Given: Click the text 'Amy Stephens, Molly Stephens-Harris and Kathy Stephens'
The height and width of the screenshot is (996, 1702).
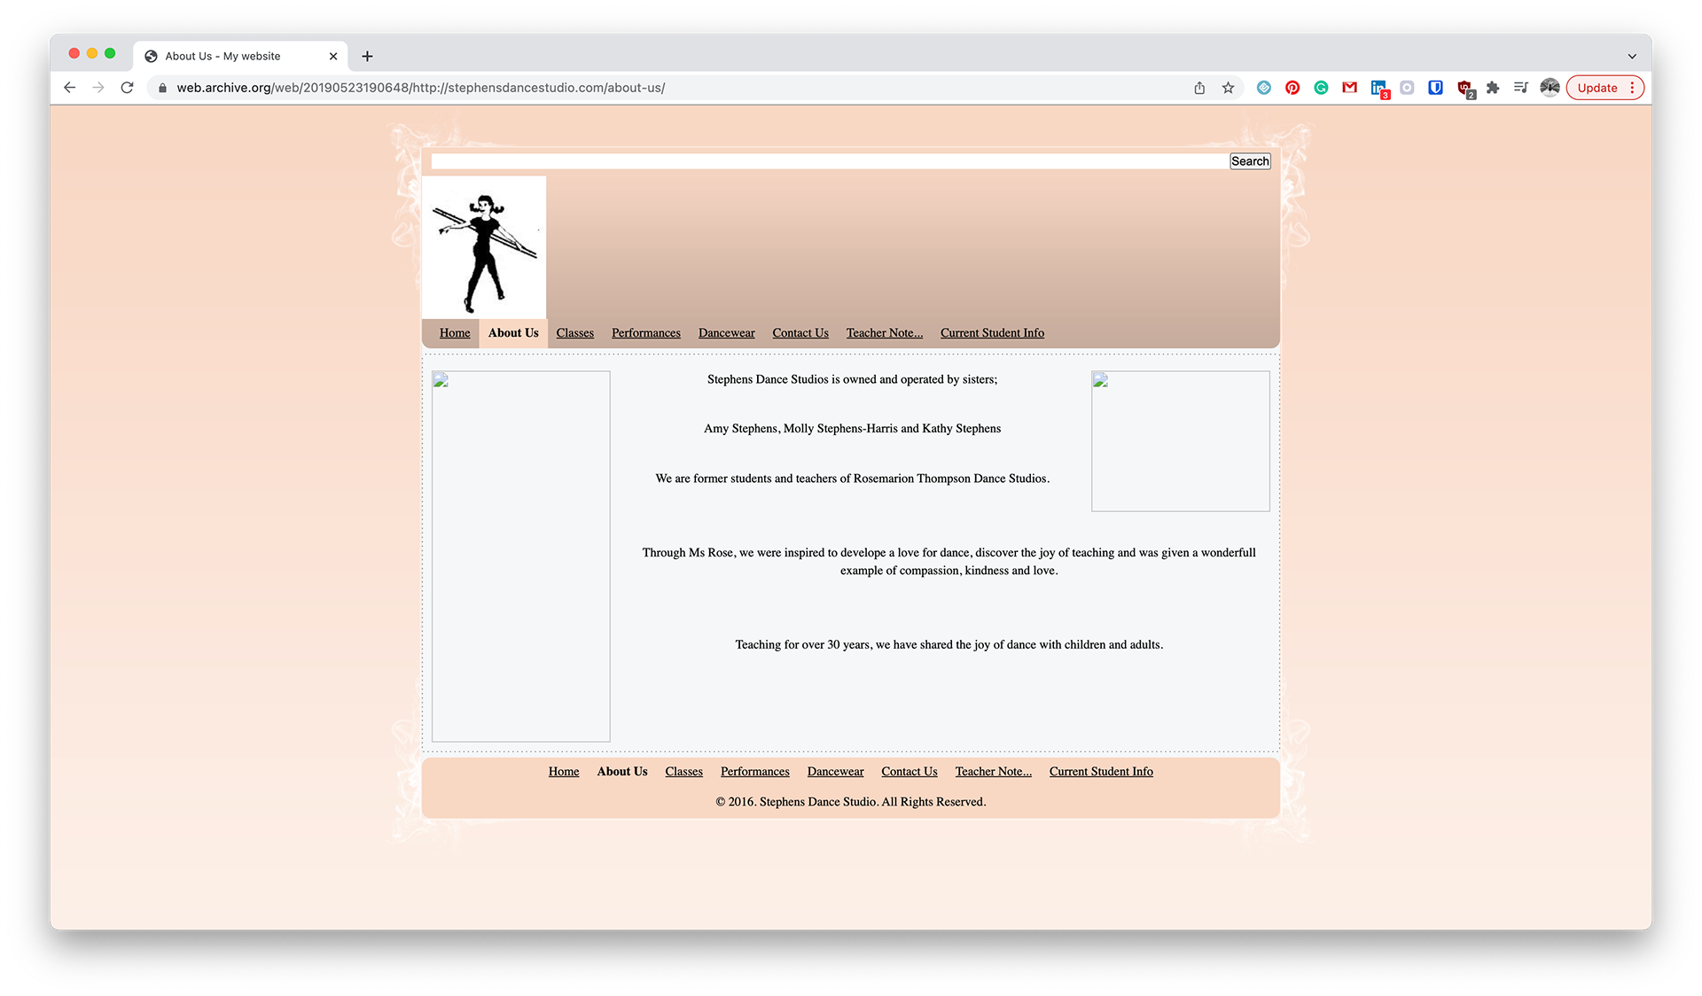Looking at the screenshot, I should 853,429.
